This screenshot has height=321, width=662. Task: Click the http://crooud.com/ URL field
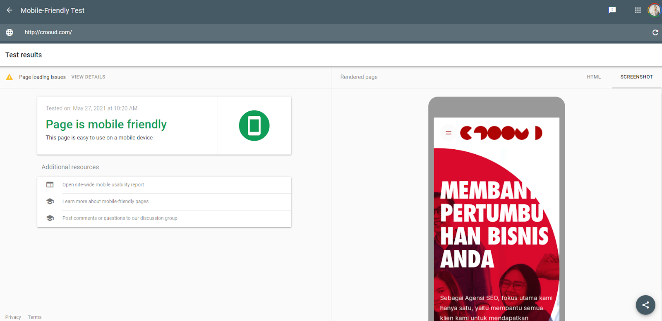(48, 32)
